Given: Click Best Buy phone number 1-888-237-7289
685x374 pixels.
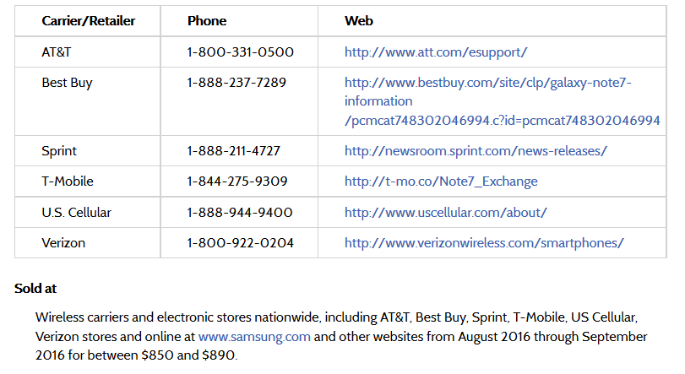Looking at the screenshot, I should [x=236, y=83].
